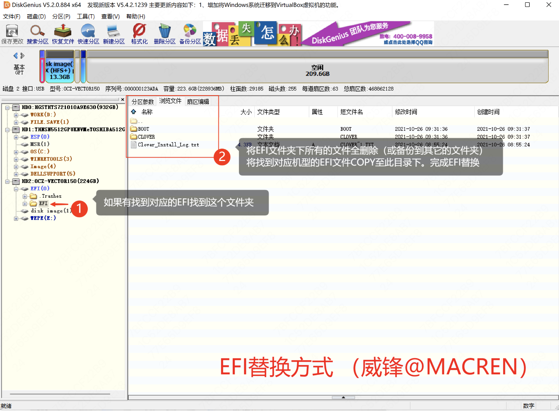Expand WORK(D:) partition node
Image resolution: width=559 pixels, height=411 pixels.
16,115
